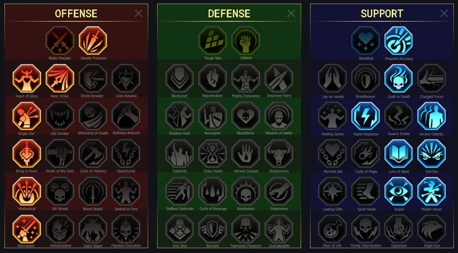Pick the Eagle-Eye mastery icon
The width and height of the screenshot is (458, 253).
pyautogui.click(x=432, y=229)
